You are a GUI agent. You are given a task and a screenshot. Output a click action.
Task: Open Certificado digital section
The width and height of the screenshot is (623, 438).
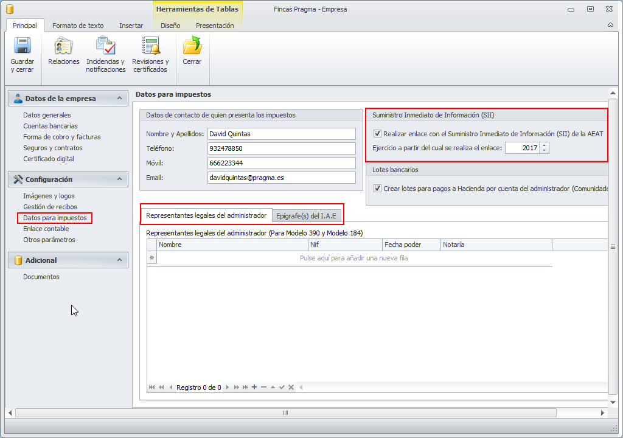[x=49, y=159]
